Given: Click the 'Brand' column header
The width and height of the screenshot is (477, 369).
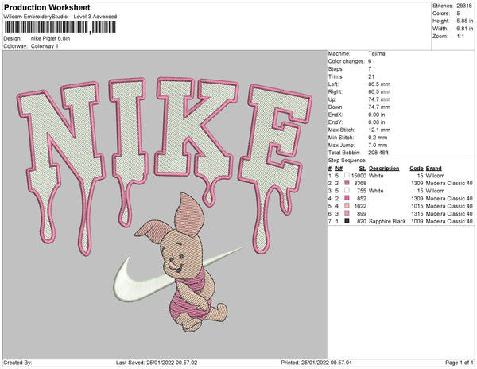Looking at the screenshot, I should [x=434, y=169].
